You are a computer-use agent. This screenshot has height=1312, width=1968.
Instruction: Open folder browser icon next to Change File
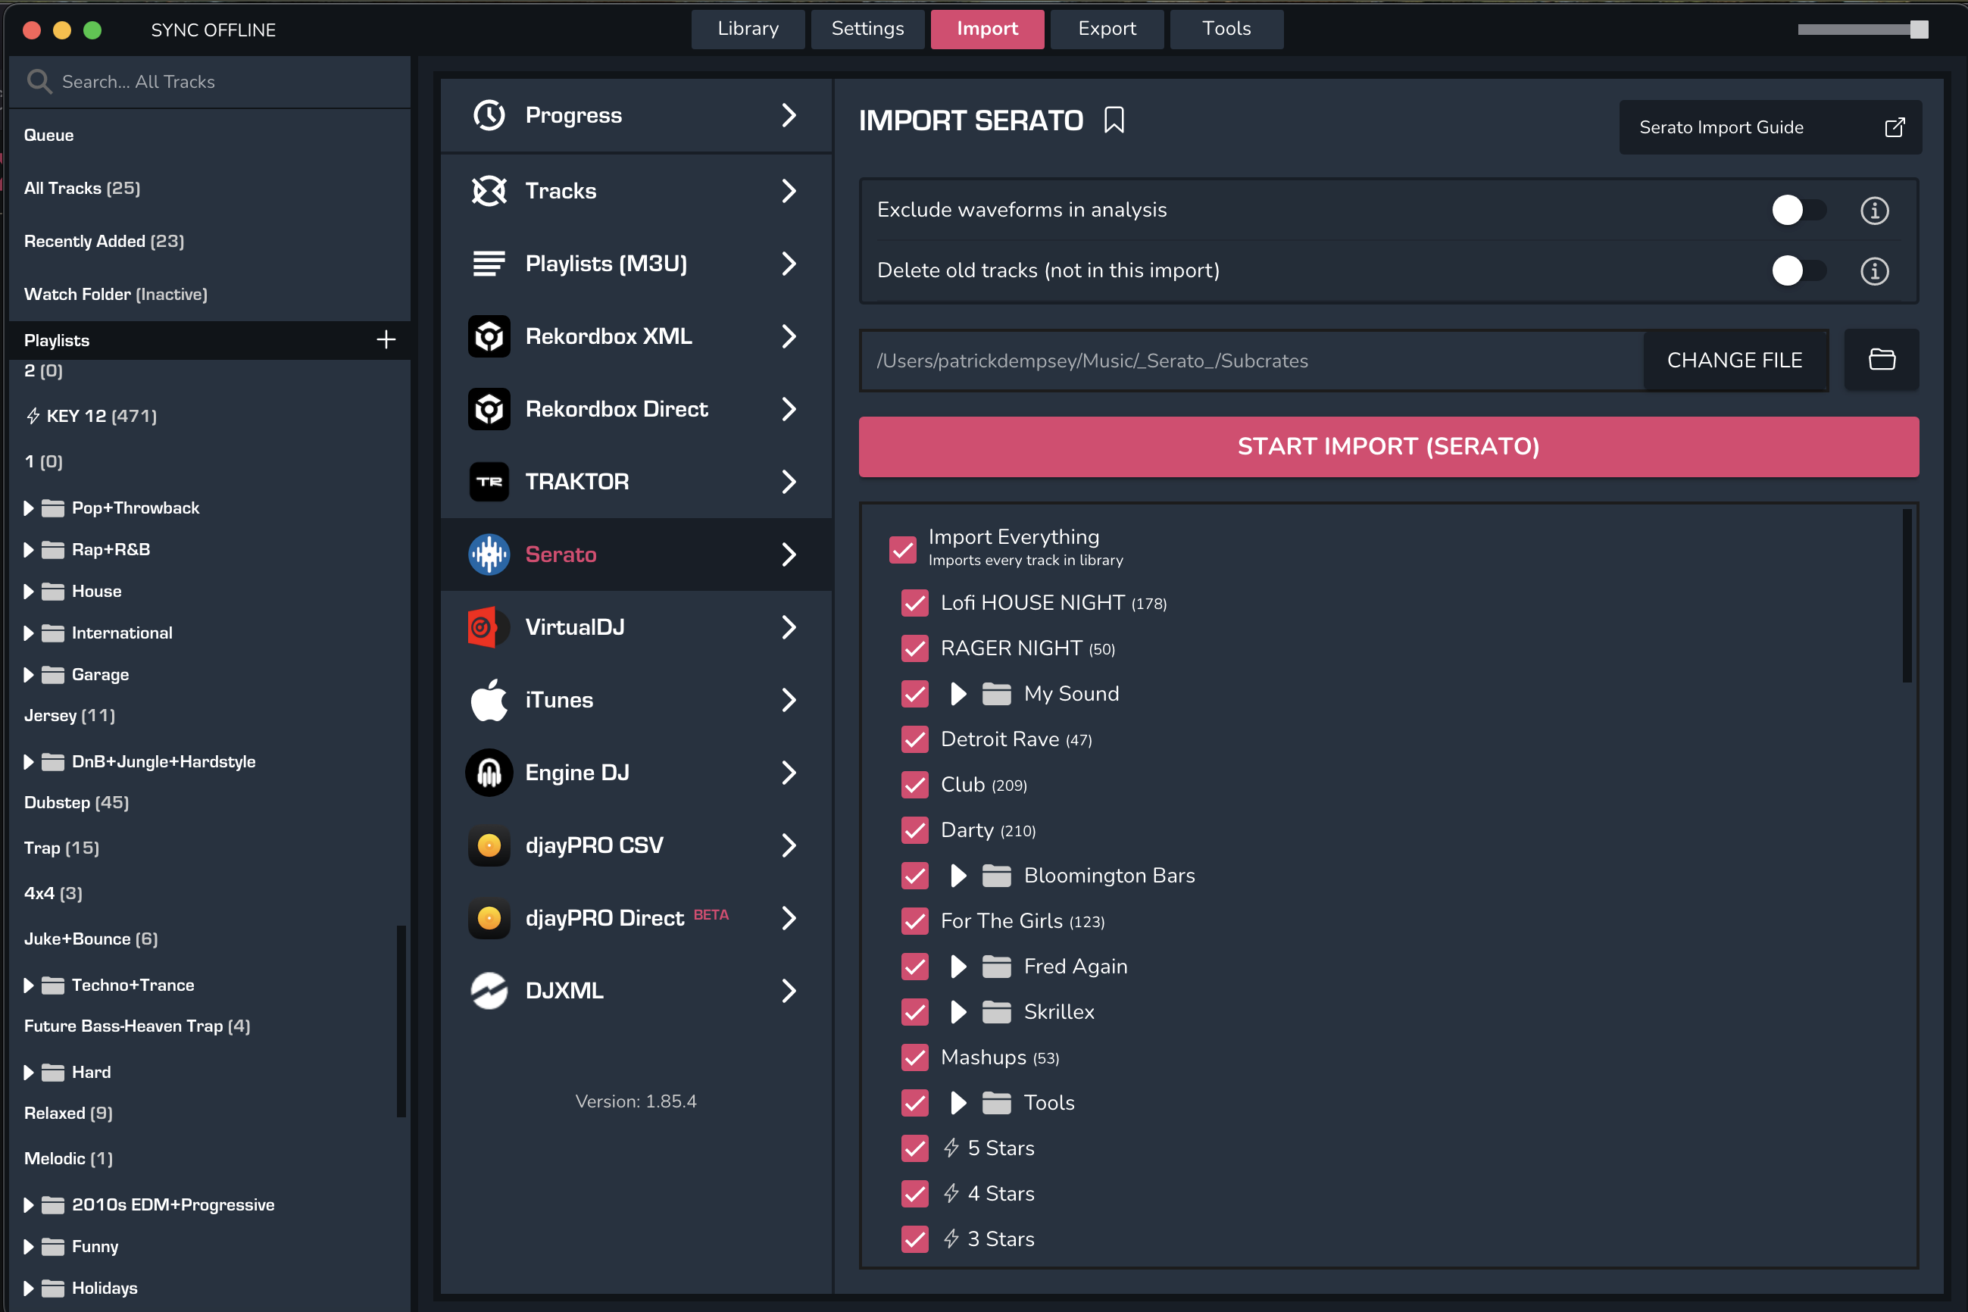(1881, 360)
